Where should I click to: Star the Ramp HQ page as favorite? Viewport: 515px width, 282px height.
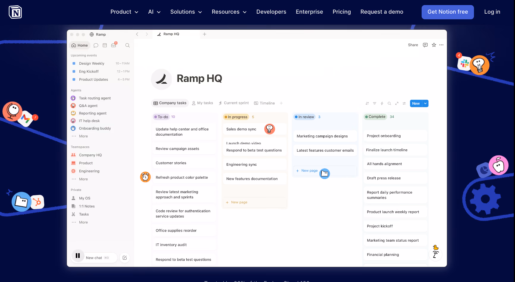(434, 45)
